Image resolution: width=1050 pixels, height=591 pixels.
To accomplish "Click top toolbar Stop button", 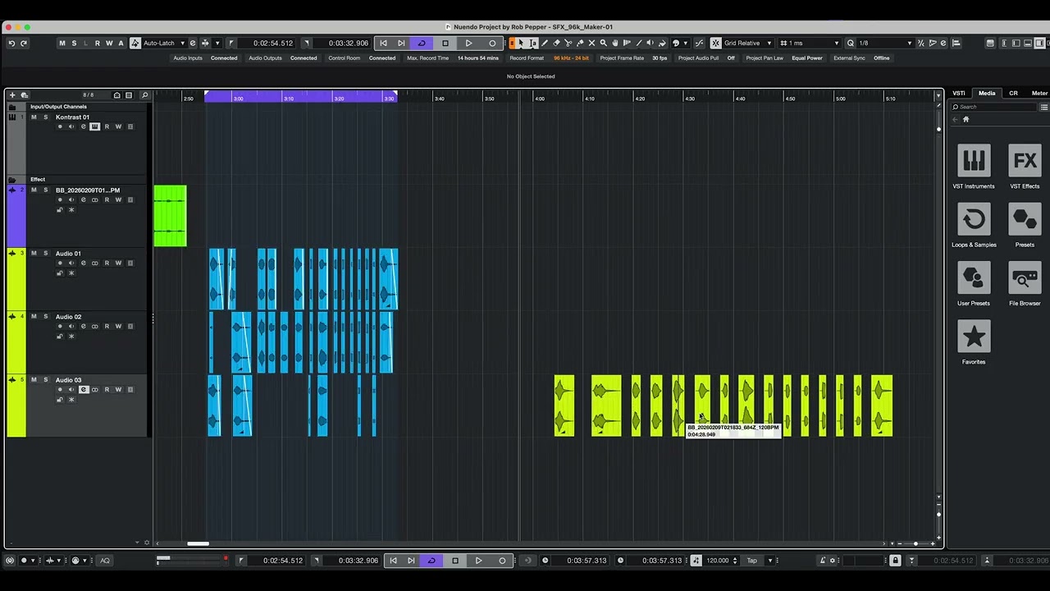I will pyautogui.click(x=445, y=43).
